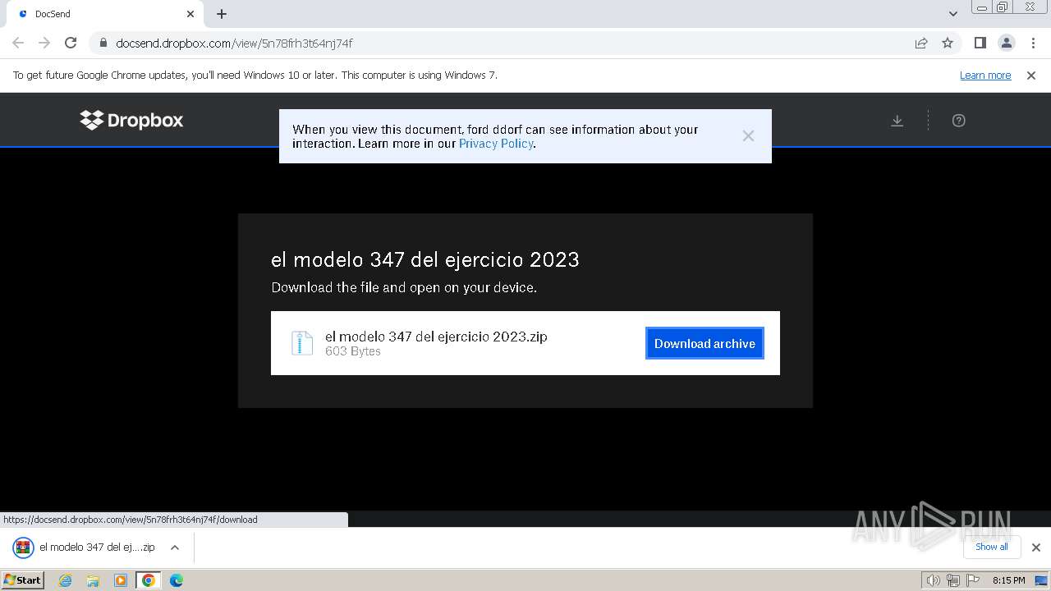Open the volume speaker tray icon

(933, 580)
